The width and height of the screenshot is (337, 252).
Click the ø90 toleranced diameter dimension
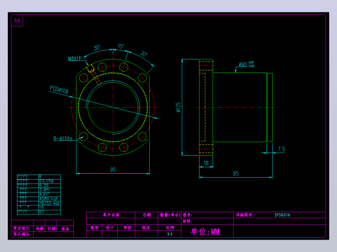coord(246,65)
